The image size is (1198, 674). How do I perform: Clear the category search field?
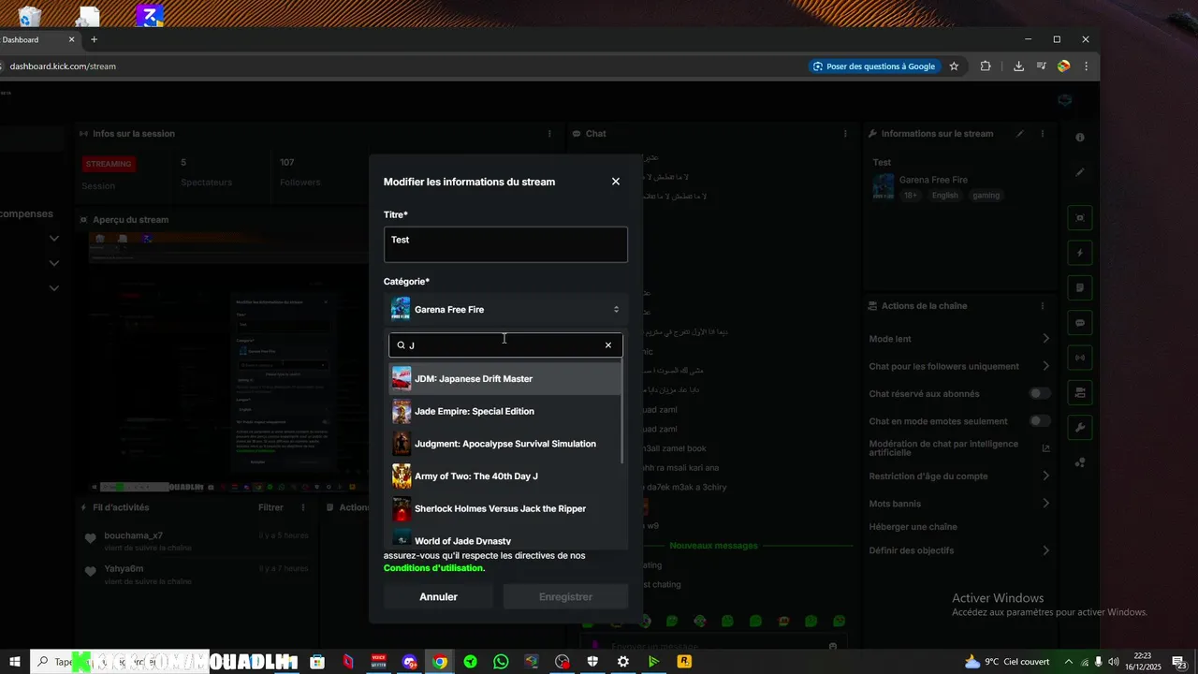click(608, 345)
